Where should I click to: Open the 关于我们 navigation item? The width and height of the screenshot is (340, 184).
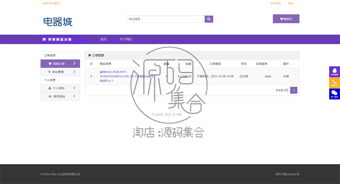click(126, 39)
